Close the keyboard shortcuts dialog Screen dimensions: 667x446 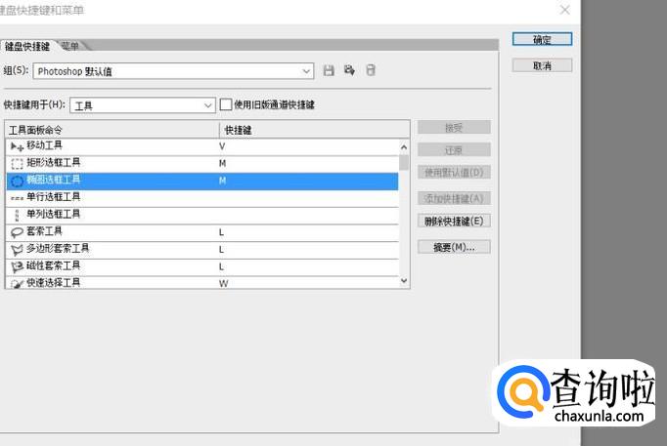(564, 10)
